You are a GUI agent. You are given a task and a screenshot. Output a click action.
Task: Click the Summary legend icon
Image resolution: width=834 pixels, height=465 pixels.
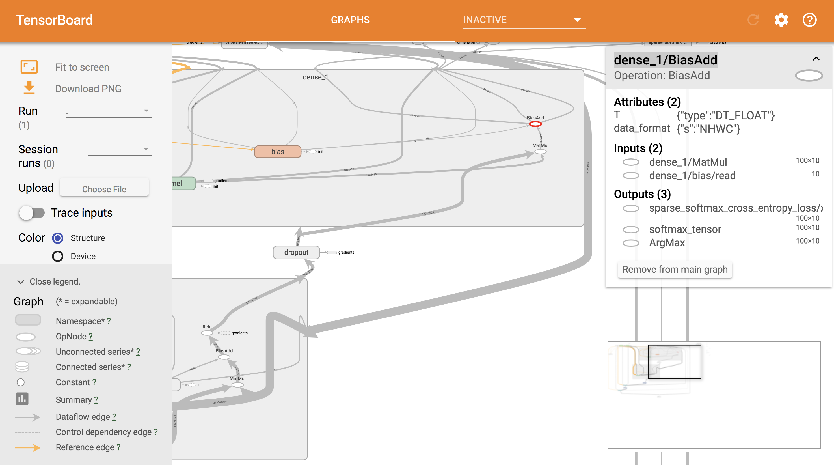22,399
